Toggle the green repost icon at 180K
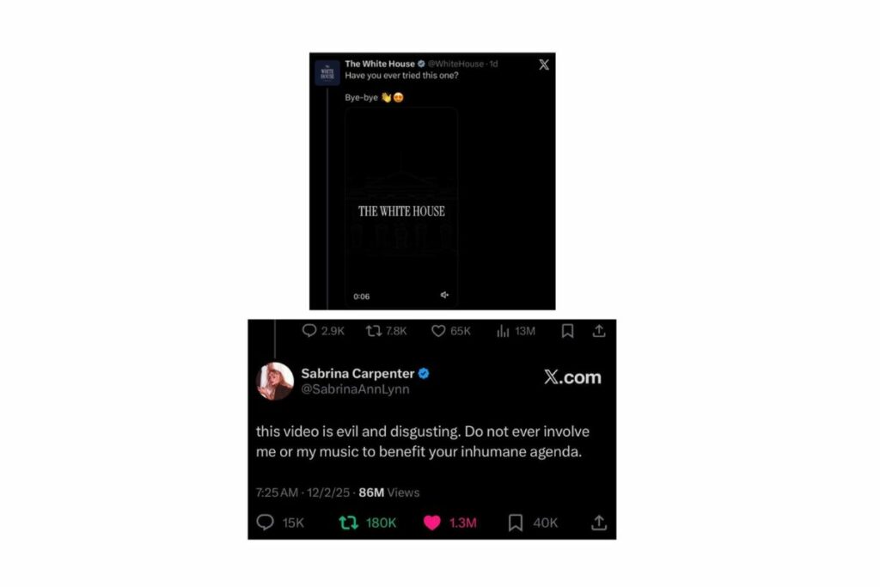Screen dimensions: 880x587 click(349, 523)
